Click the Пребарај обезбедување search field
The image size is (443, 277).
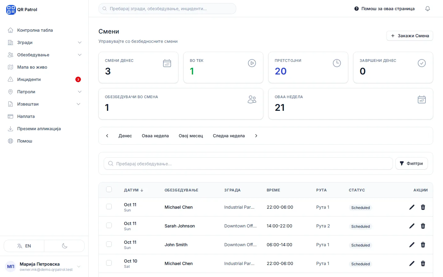click(x=248, y=163)
